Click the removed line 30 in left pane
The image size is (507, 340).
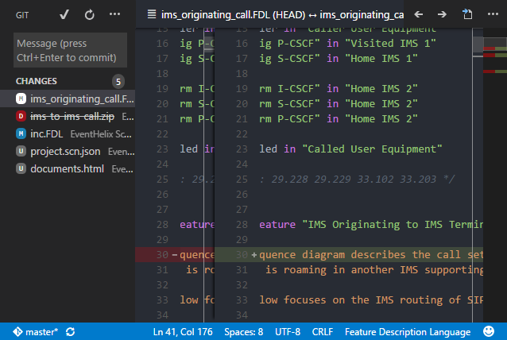tap(175, 255)
